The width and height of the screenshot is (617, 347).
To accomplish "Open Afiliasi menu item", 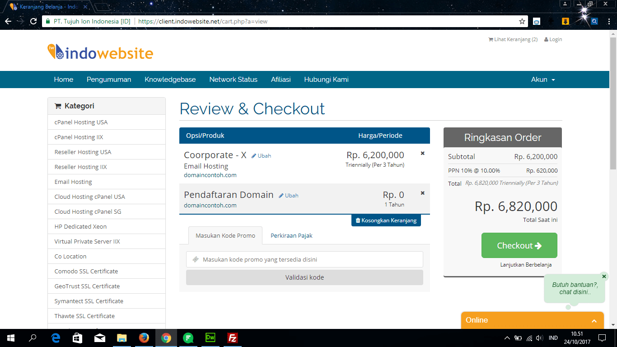I will (281, 80).
